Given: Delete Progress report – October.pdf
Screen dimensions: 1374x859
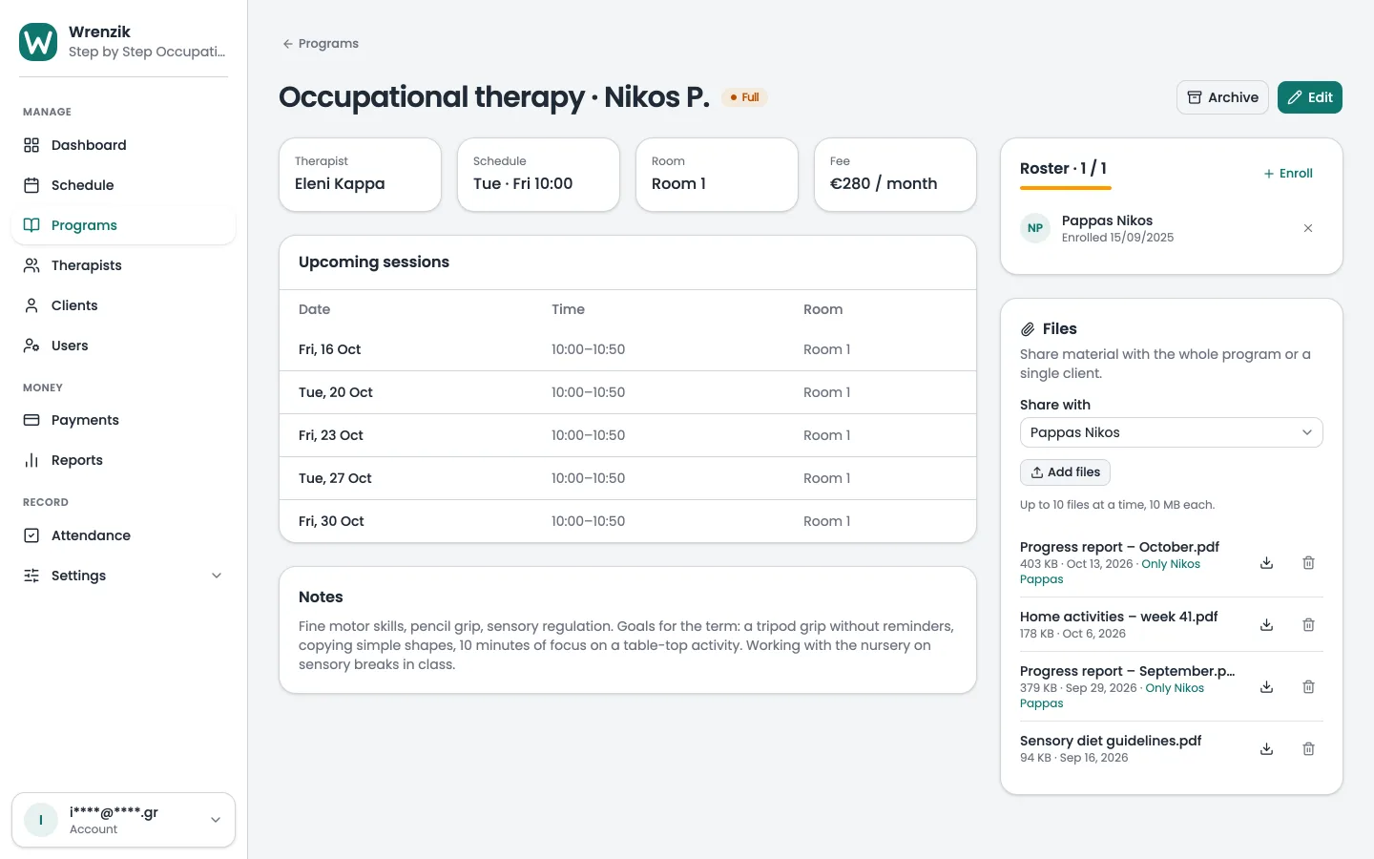Looking at the screenshot, I should click(x=1309, y=563).
